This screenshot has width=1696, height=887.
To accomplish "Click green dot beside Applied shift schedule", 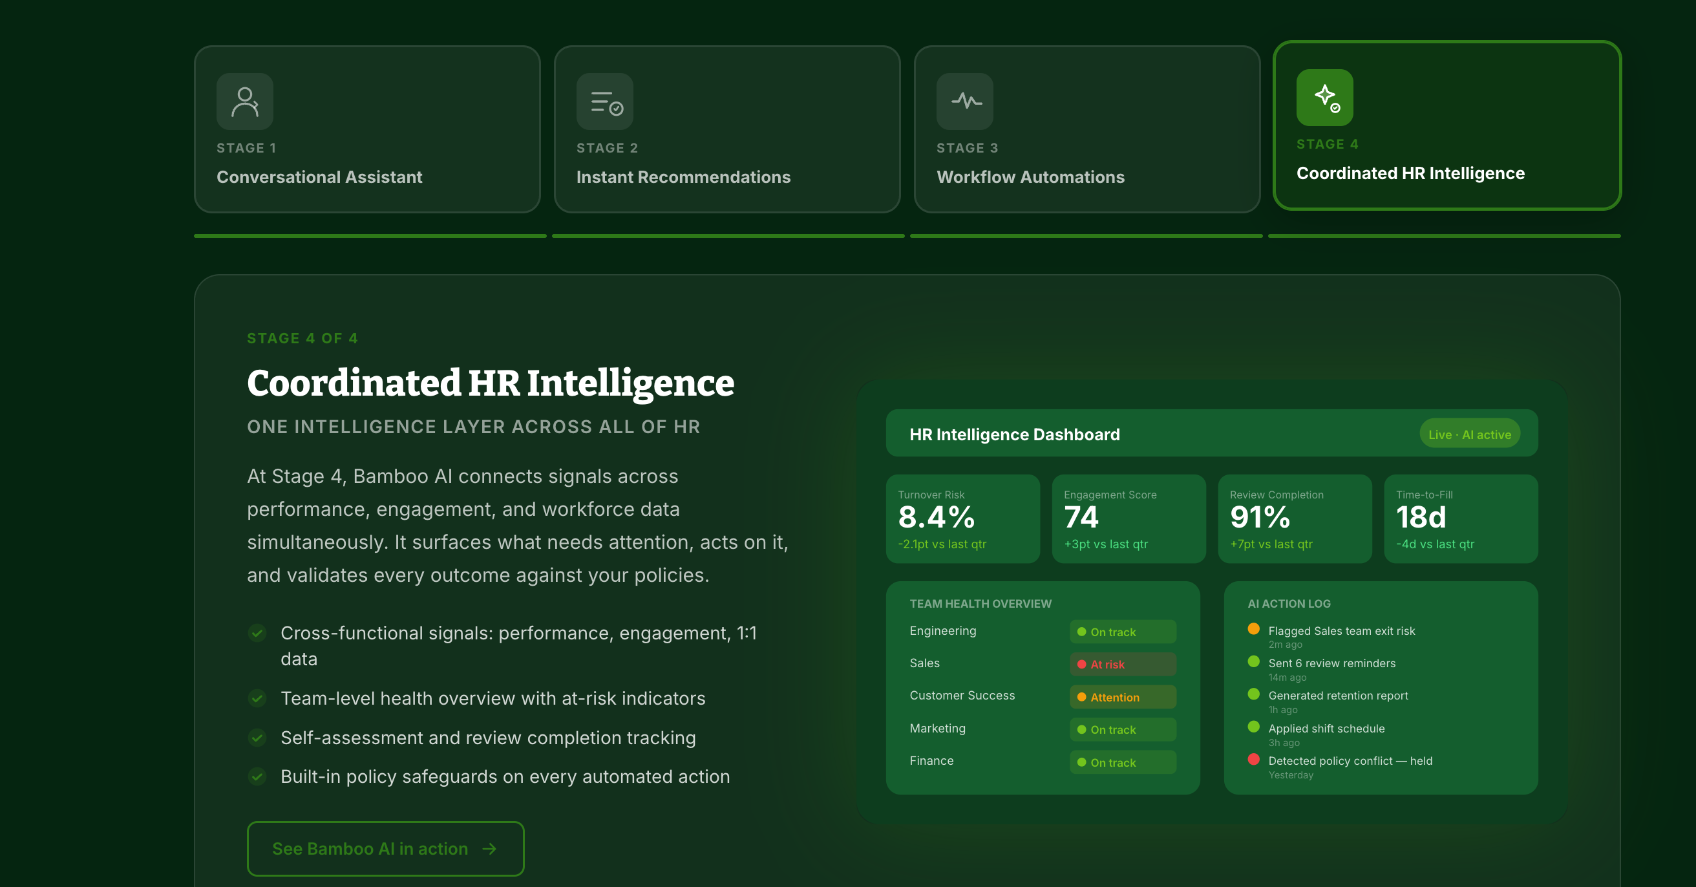I will (x=1253, y=726).
